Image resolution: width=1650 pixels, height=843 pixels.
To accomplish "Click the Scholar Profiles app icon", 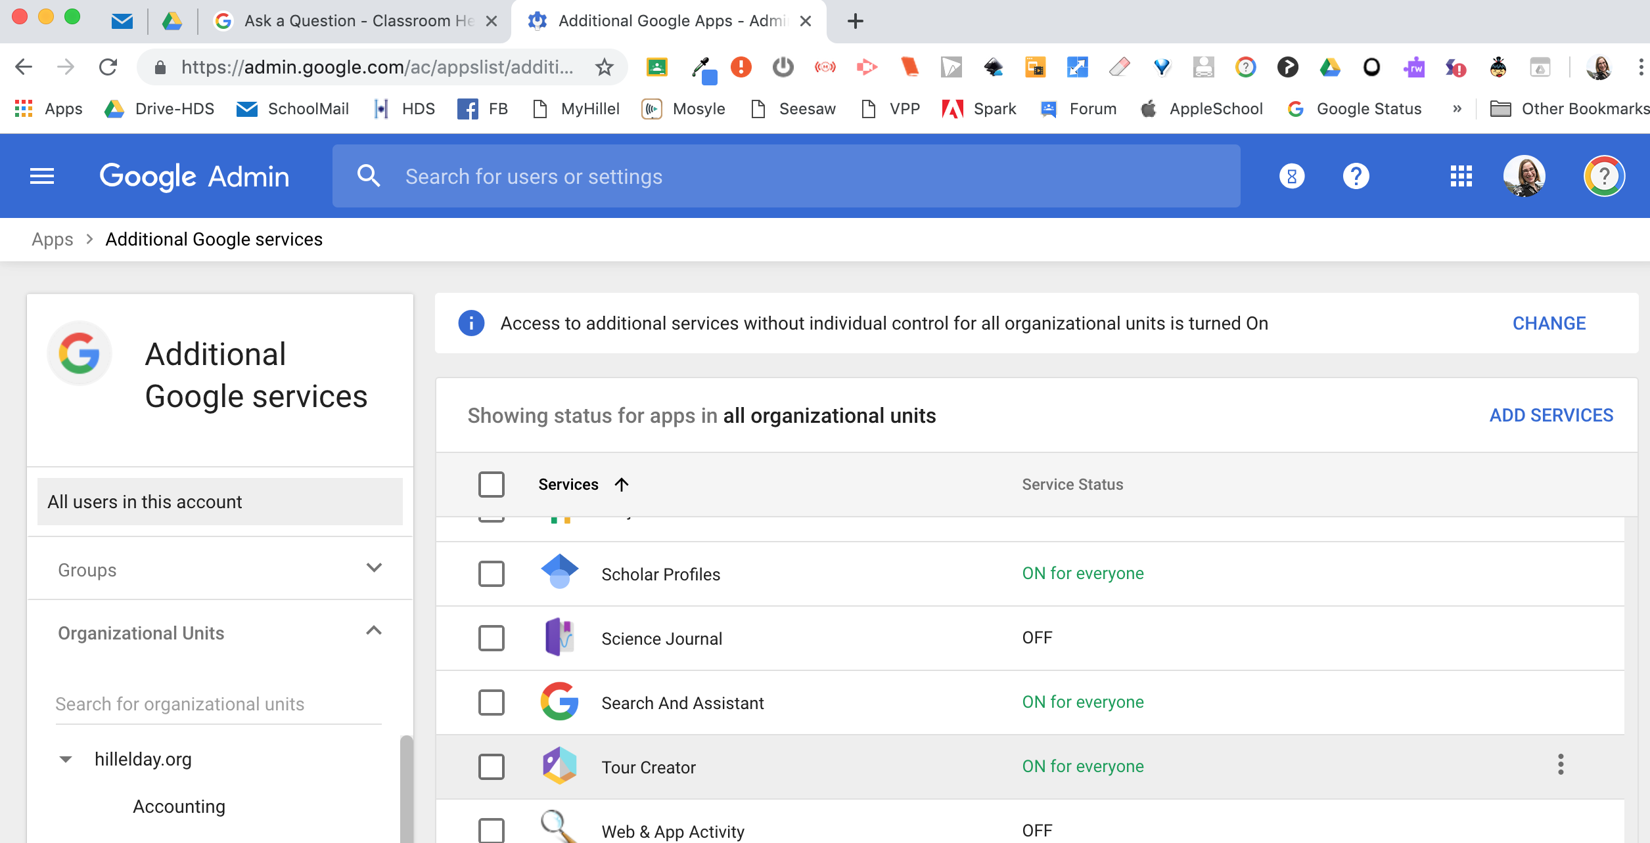I will point(559,573).
